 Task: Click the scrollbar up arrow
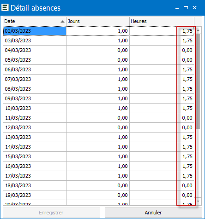pyautogui.click(x=198, y=30)
